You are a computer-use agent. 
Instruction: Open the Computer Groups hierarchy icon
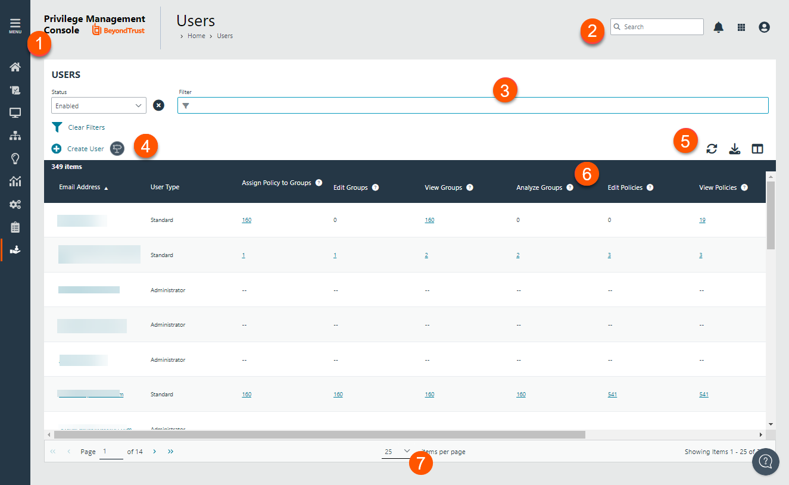point(15,136)
